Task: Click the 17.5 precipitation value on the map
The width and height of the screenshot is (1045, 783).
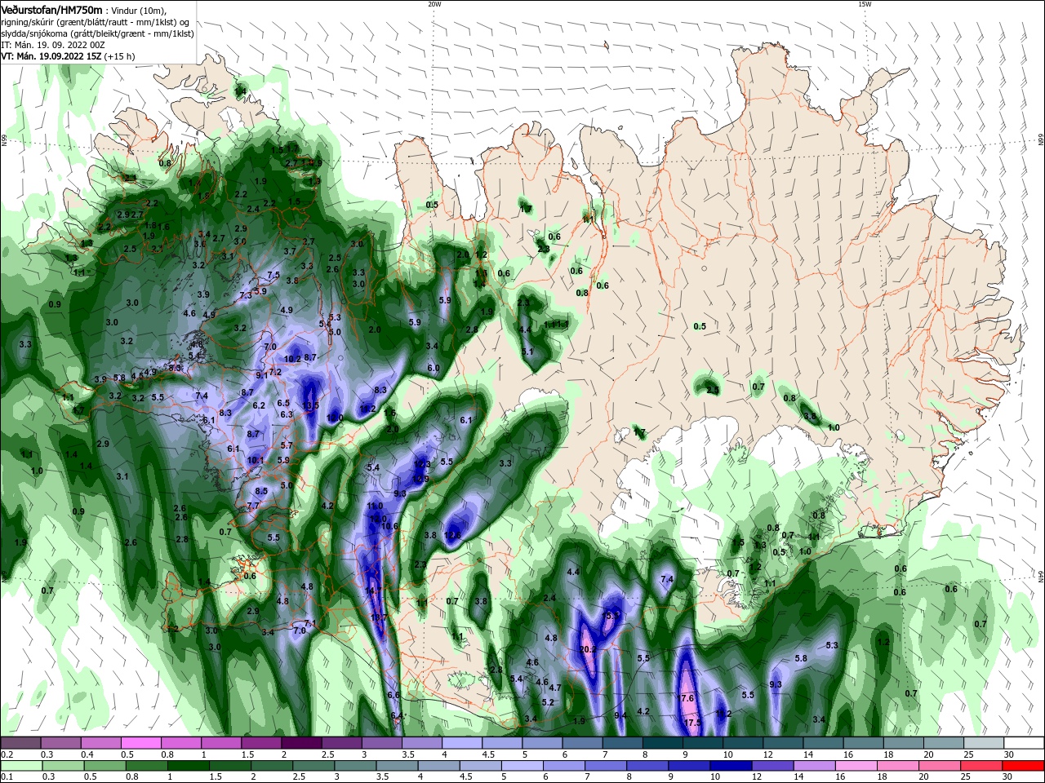Action: pos(693,723)
